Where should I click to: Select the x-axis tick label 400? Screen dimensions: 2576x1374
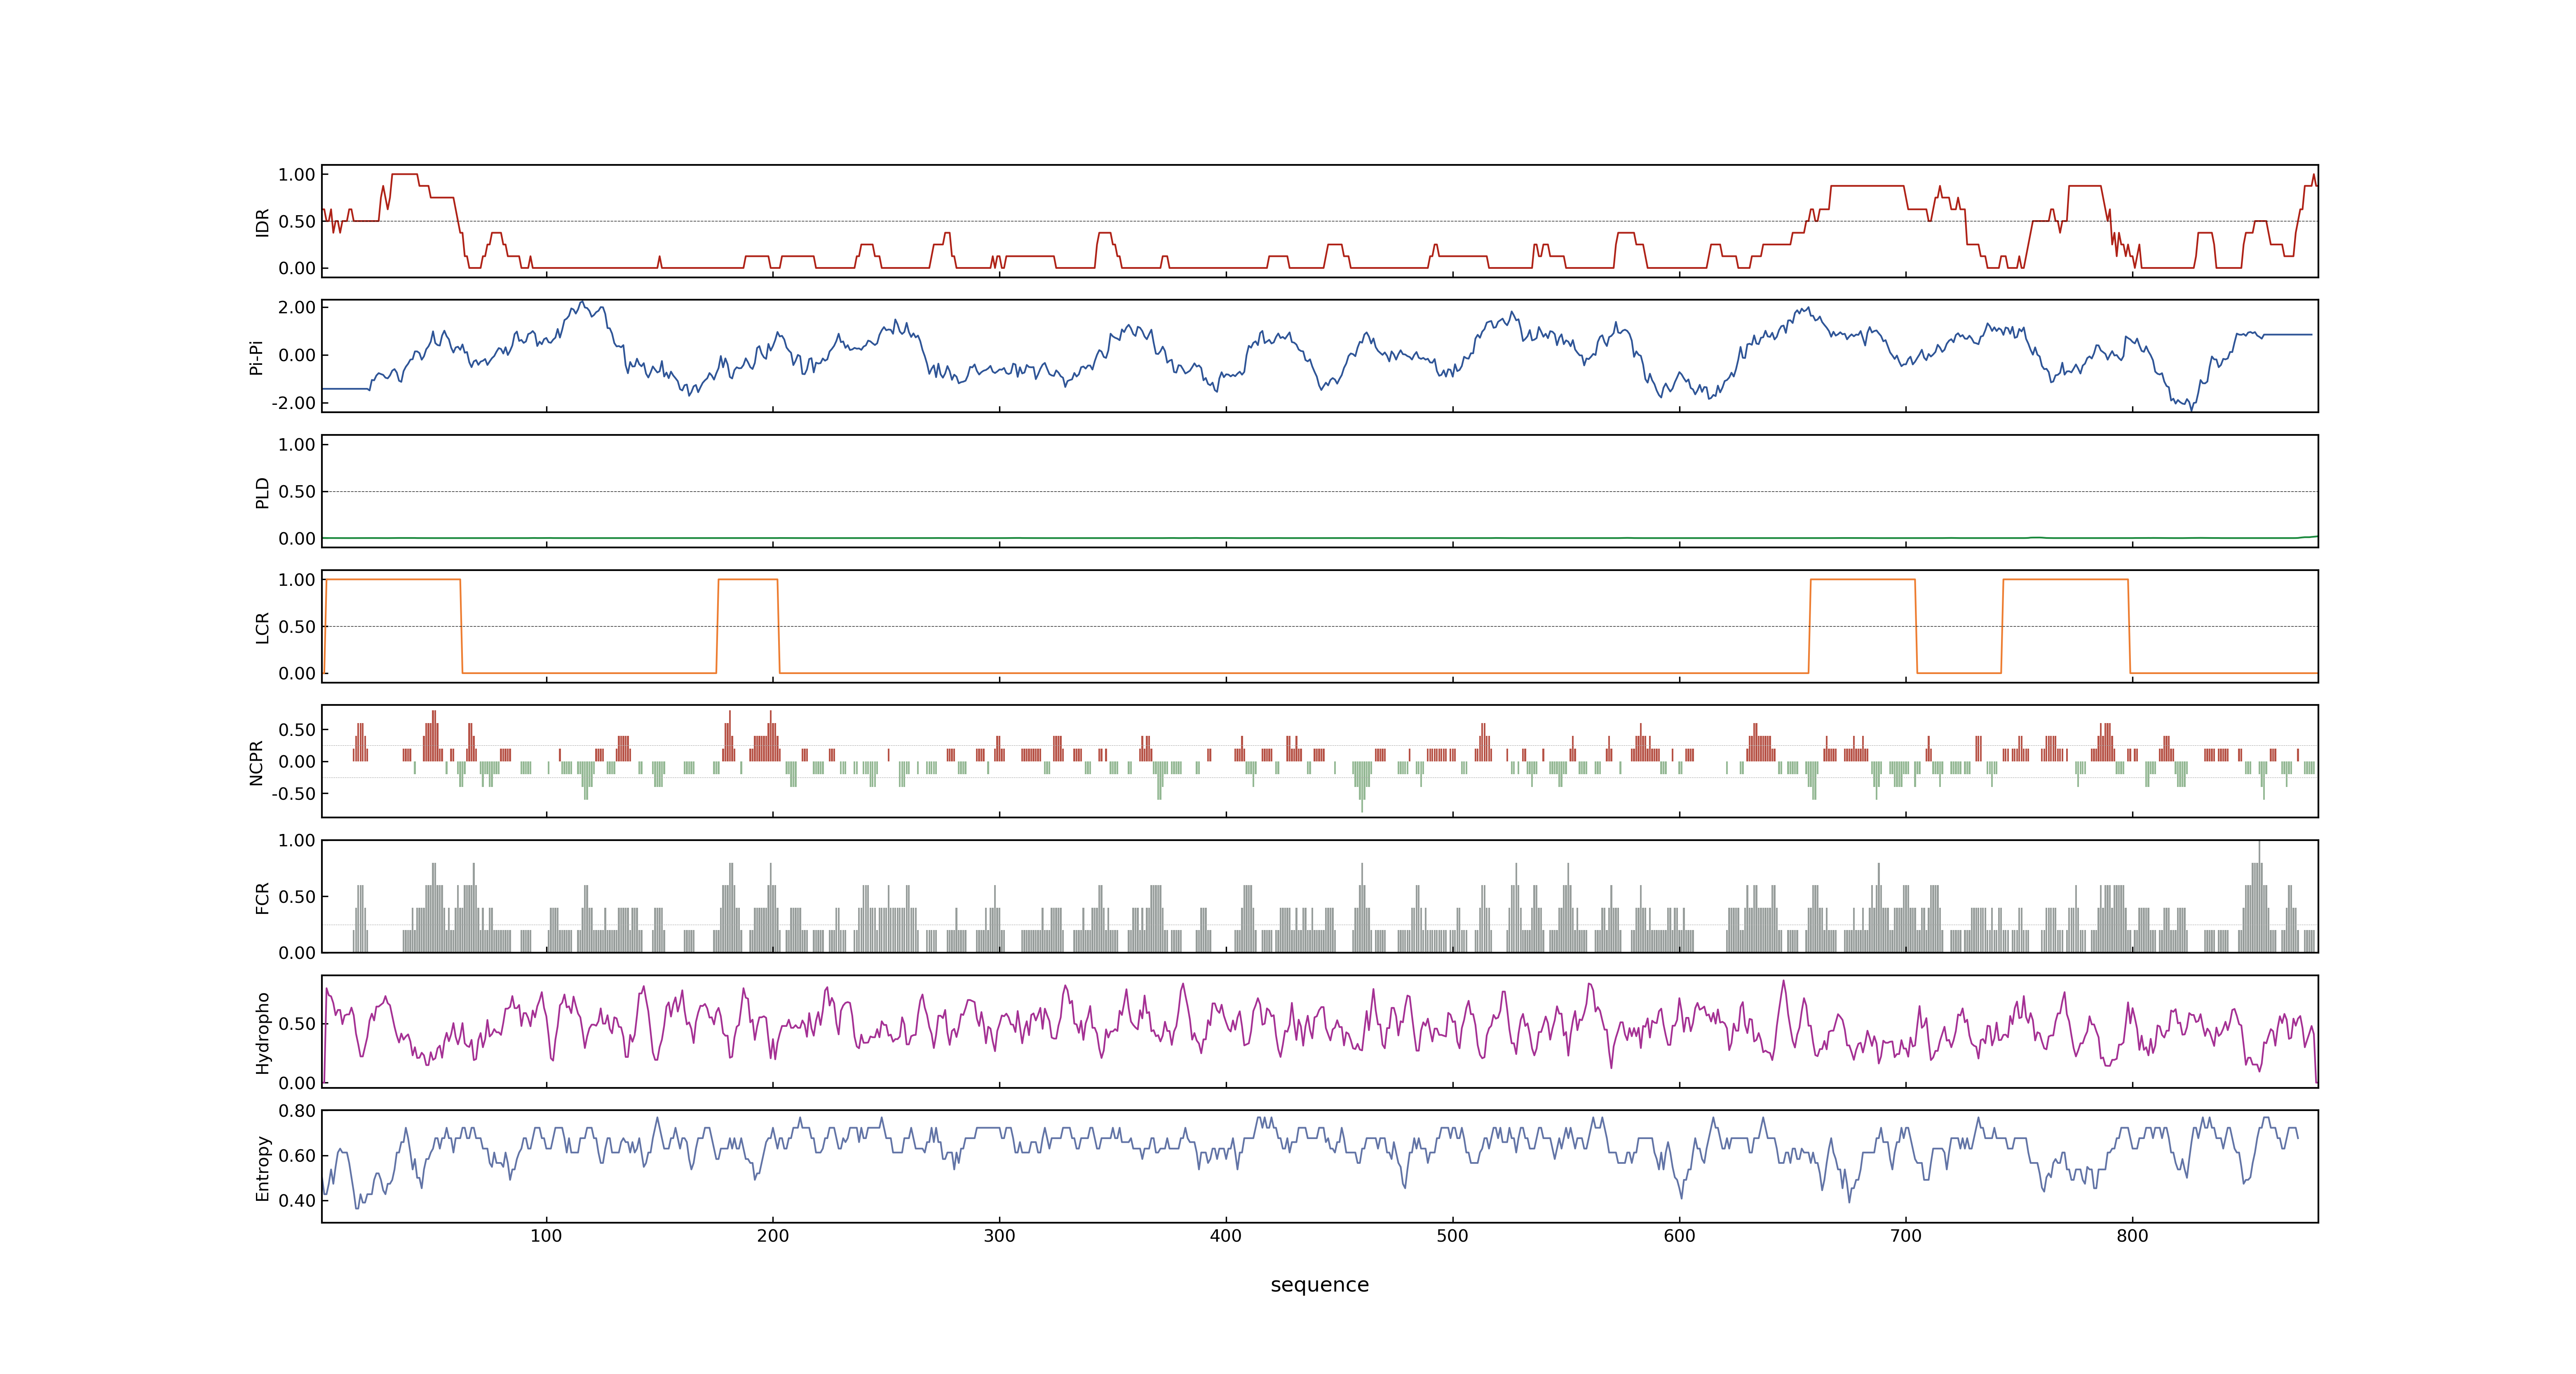[x=1226, y=1236]
